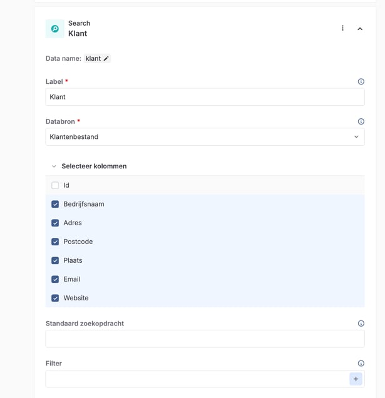Enable the Id column checkbox
Image resolution: width=385 pixels, height=398 pixels.
(55, 185)
